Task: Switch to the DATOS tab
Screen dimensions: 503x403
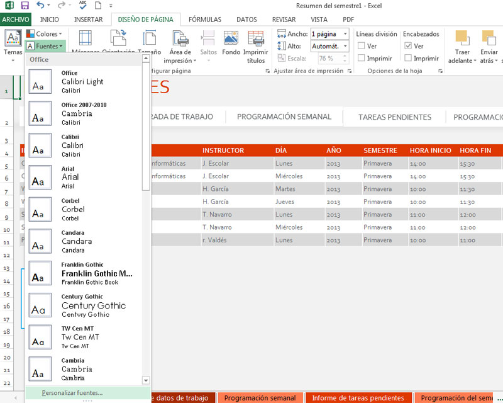Action: [246, 20]
